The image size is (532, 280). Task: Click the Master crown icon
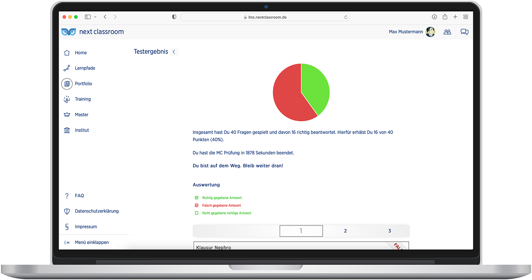[x=67, y=115]
